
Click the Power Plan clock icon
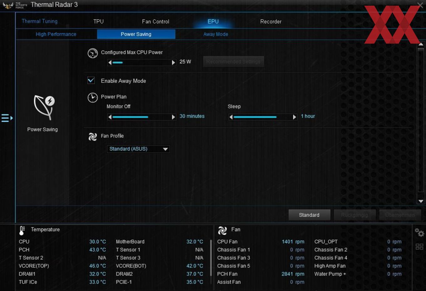[93, 98]
